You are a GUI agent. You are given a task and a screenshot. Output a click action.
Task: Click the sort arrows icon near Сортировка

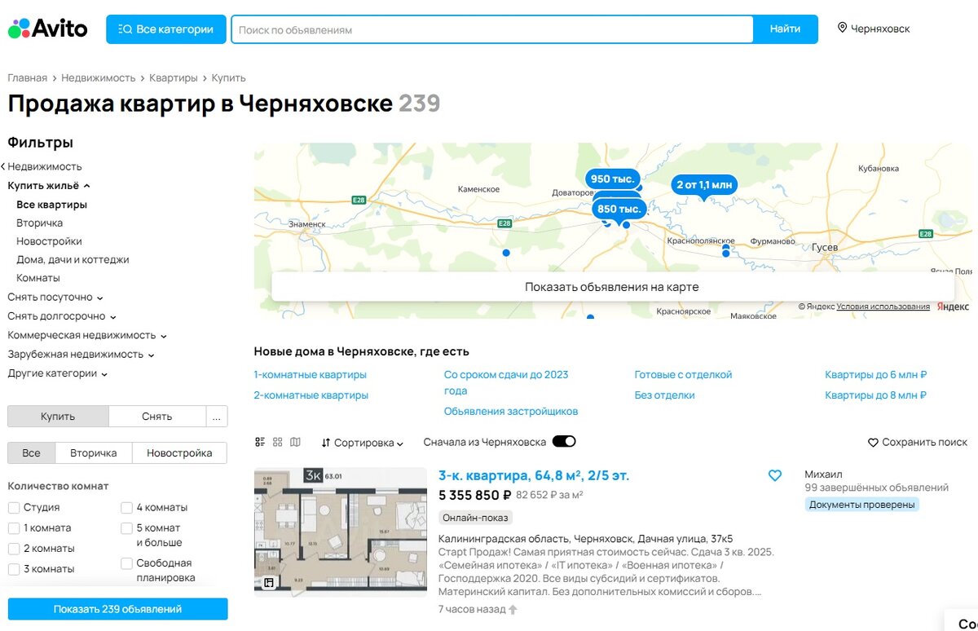point(327,443)
